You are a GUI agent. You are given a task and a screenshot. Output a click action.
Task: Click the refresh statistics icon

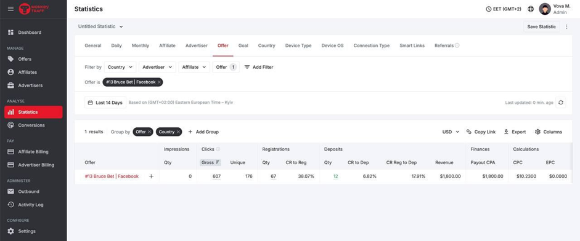561,103
